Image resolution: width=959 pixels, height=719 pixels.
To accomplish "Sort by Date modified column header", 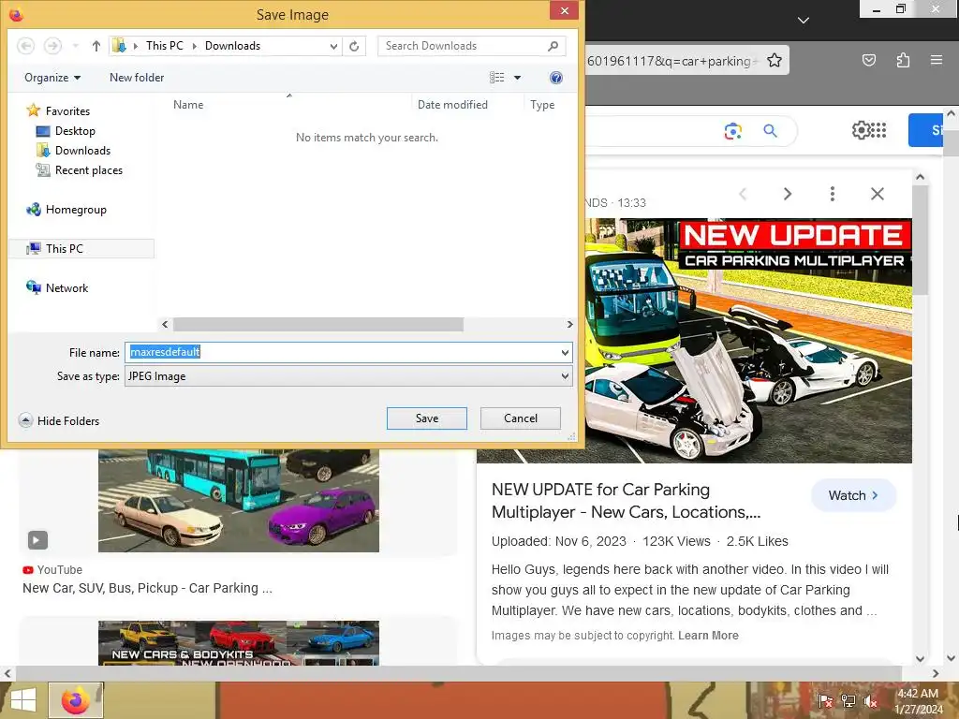I will click(452, 105).
